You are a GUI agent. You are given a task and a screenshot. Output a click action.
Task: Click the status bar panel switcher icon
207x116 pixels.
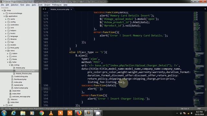point(2,109)
